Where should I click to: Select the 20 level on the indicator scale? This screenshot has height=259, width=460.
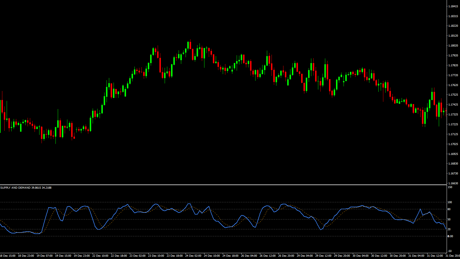point(449,229)
